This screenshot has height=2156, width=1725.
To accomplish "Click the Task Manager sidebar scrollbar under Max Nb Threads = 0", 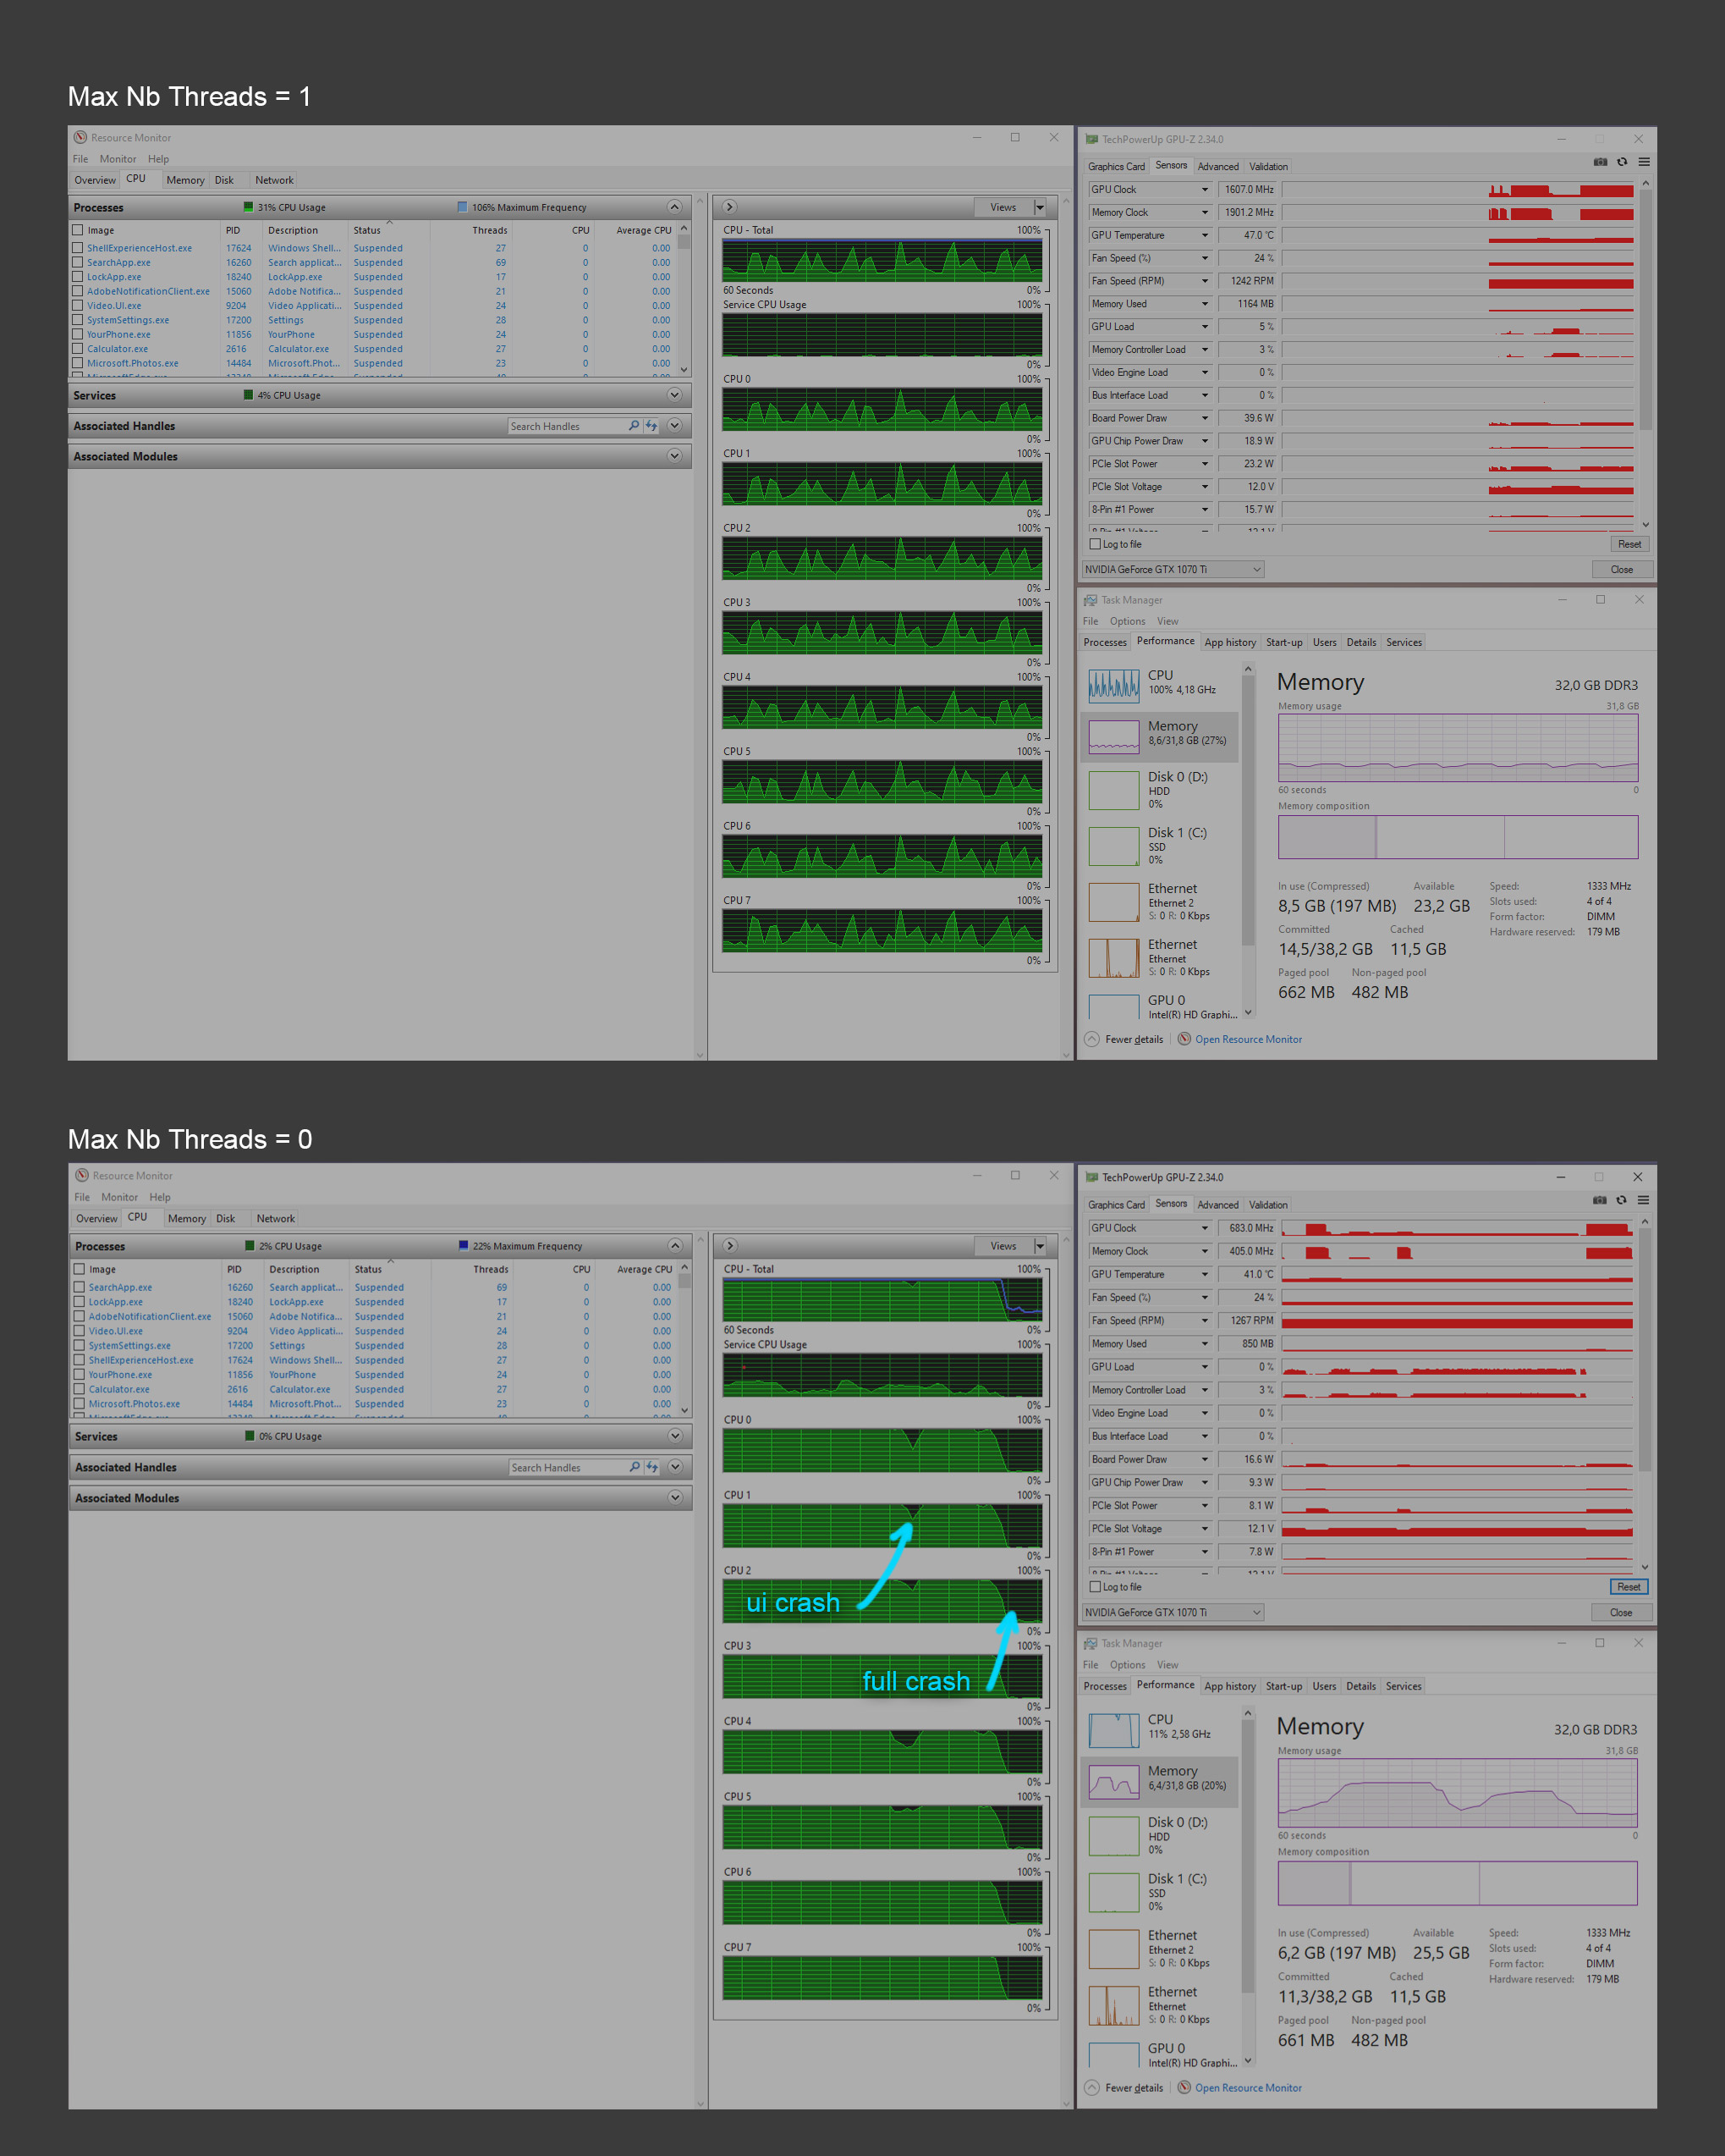I will 1247,1888.
